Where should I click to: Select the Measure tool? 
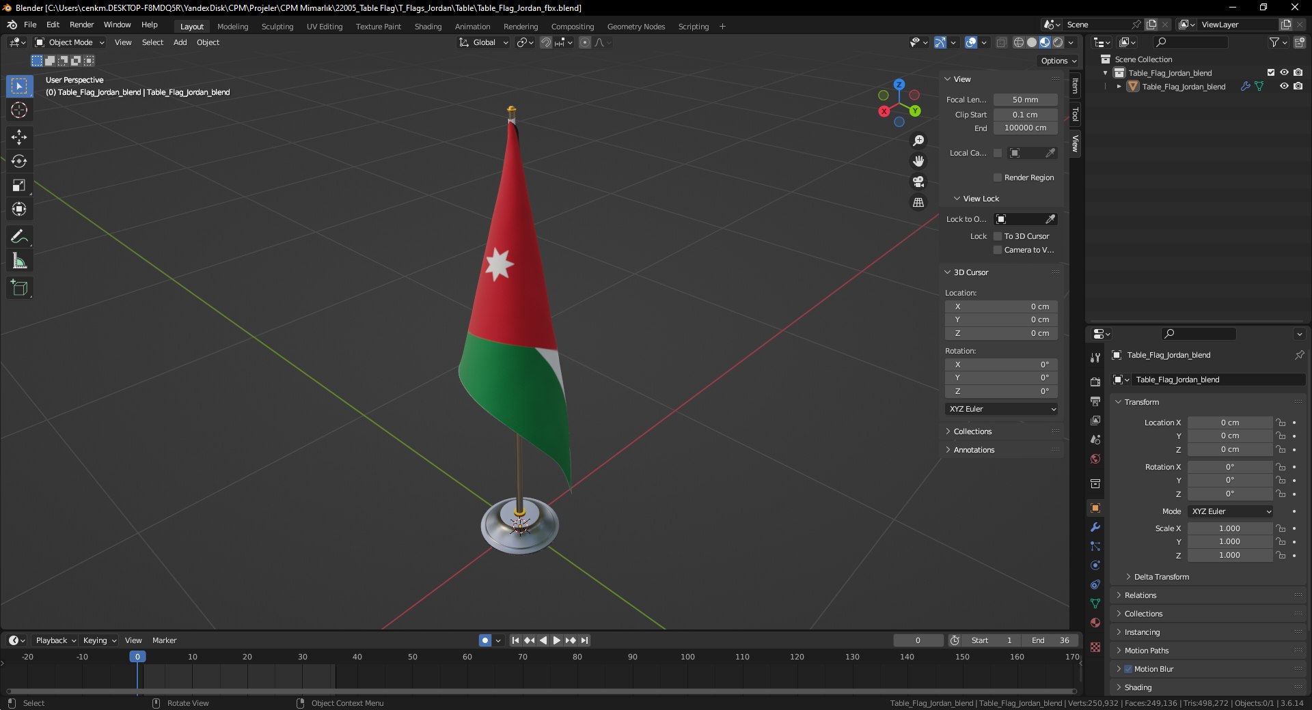[x=19, y=261]
